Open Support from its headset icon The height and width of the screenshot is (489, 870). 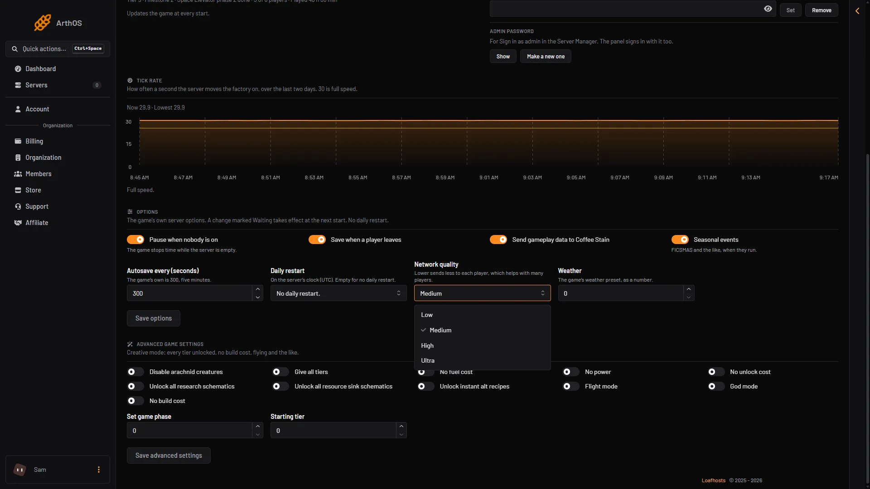pyautogui.click(x=18, y=206)
